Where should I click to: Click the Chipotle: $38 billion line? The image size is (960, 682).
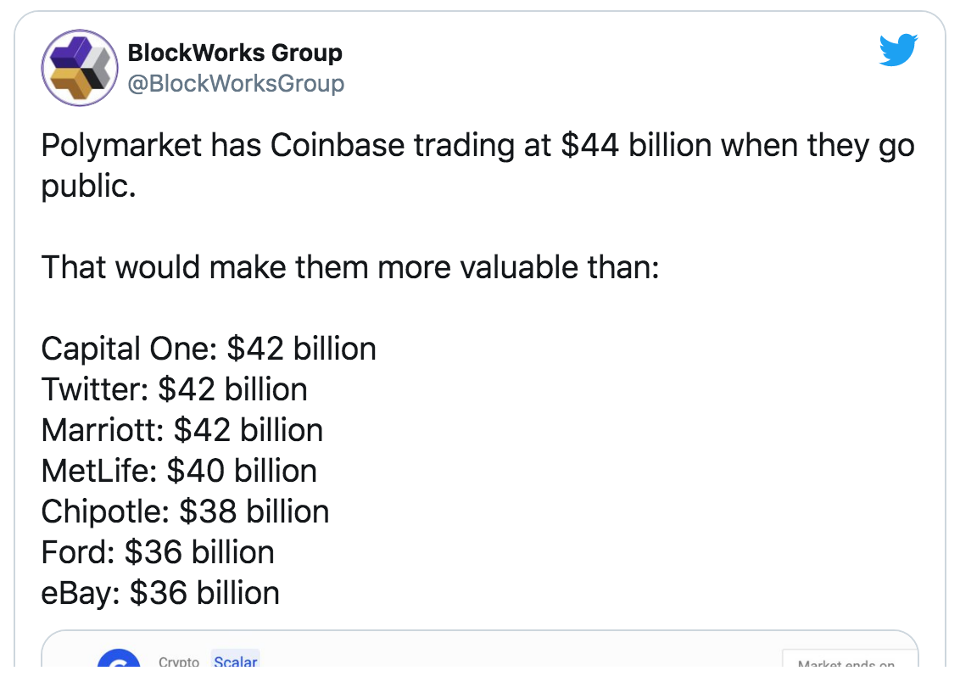[x=185, y=511]
